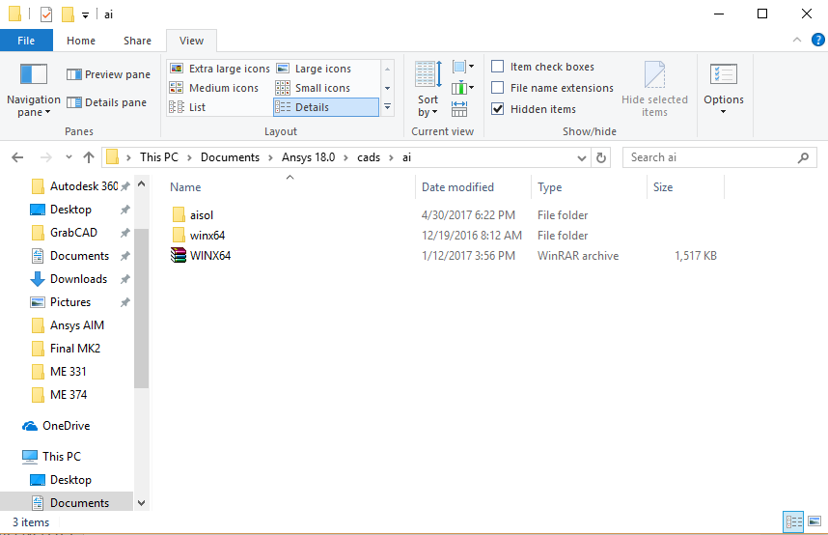
Task: Open the Recent locations dropdown
Action: 69,157
